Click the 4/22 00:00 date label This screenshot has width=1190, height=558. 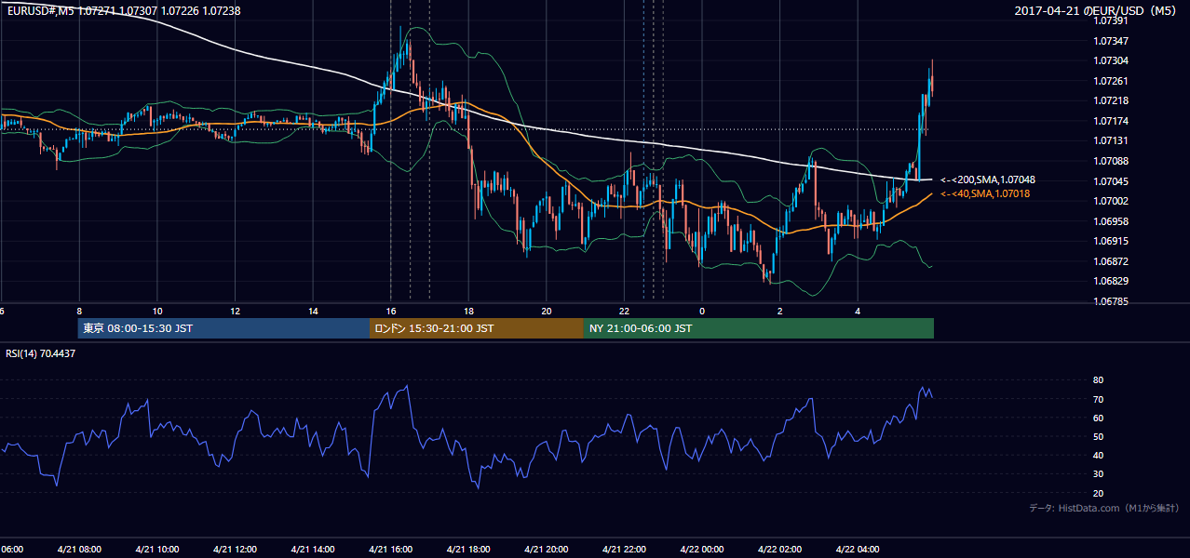point(702,549)
